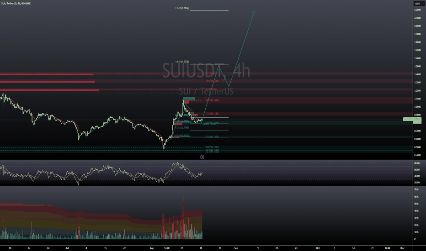426x251 pixels.
Task: Select the 62.019M (54%) red volume level label
Action: coord(212,100)
